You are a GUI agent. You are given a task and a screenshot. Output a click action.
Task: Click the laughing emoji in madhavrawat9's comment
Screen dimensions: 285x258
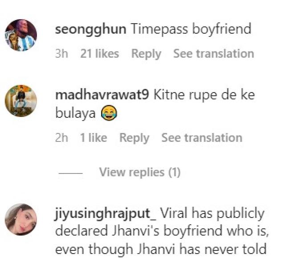(x=109, y=113)
